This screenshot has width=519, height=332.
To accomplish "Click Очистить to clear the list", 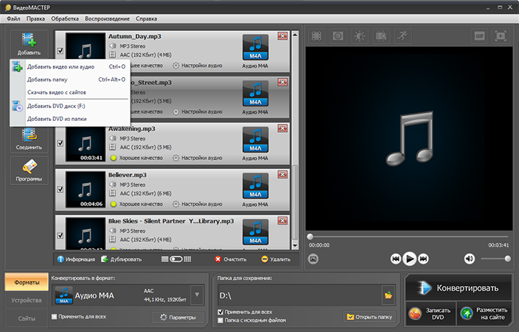I will 231,259.
